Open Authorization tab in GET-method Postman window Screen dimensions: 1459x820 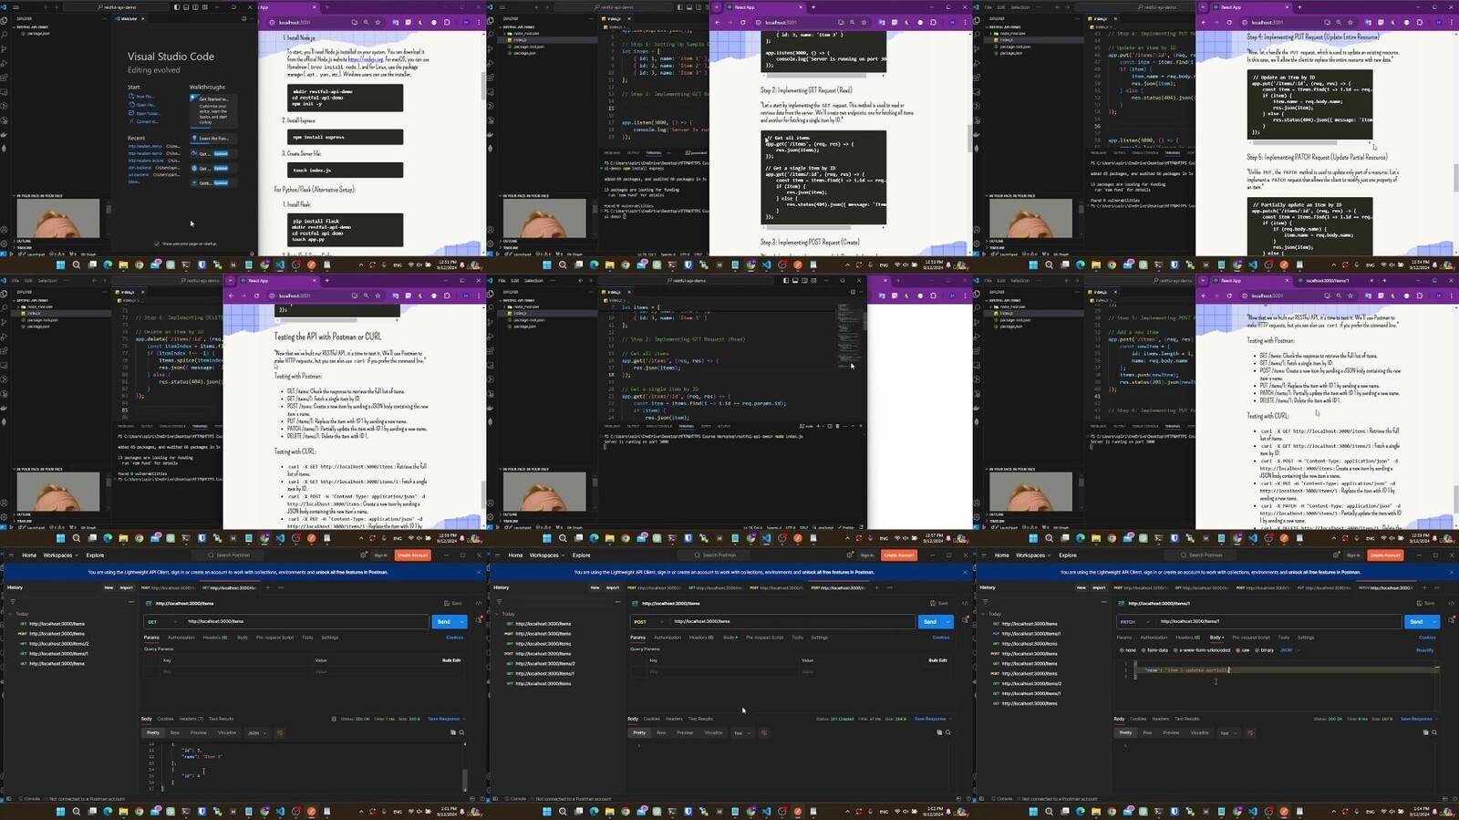point(181,638)
